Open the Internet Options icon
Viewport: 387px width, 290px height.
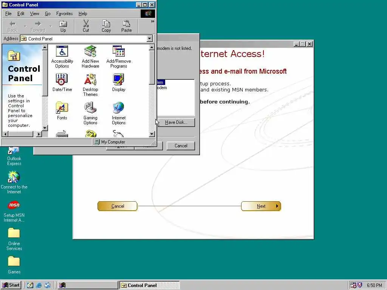[x=119, y=113]
